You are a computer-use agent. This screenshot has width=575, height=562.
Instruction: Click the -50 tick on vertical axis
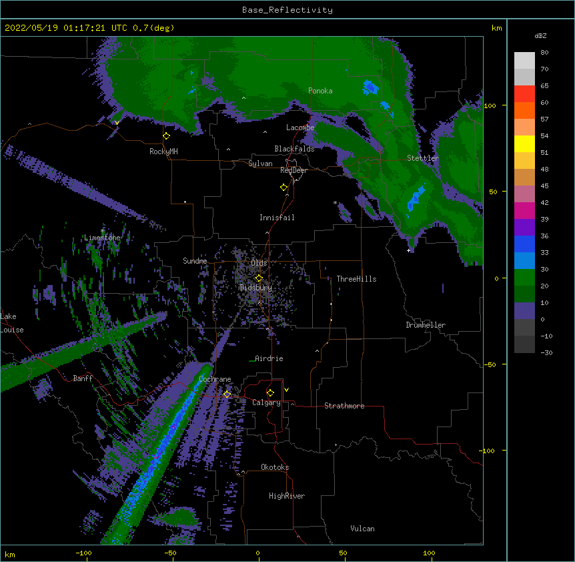[x=490, y=364]
